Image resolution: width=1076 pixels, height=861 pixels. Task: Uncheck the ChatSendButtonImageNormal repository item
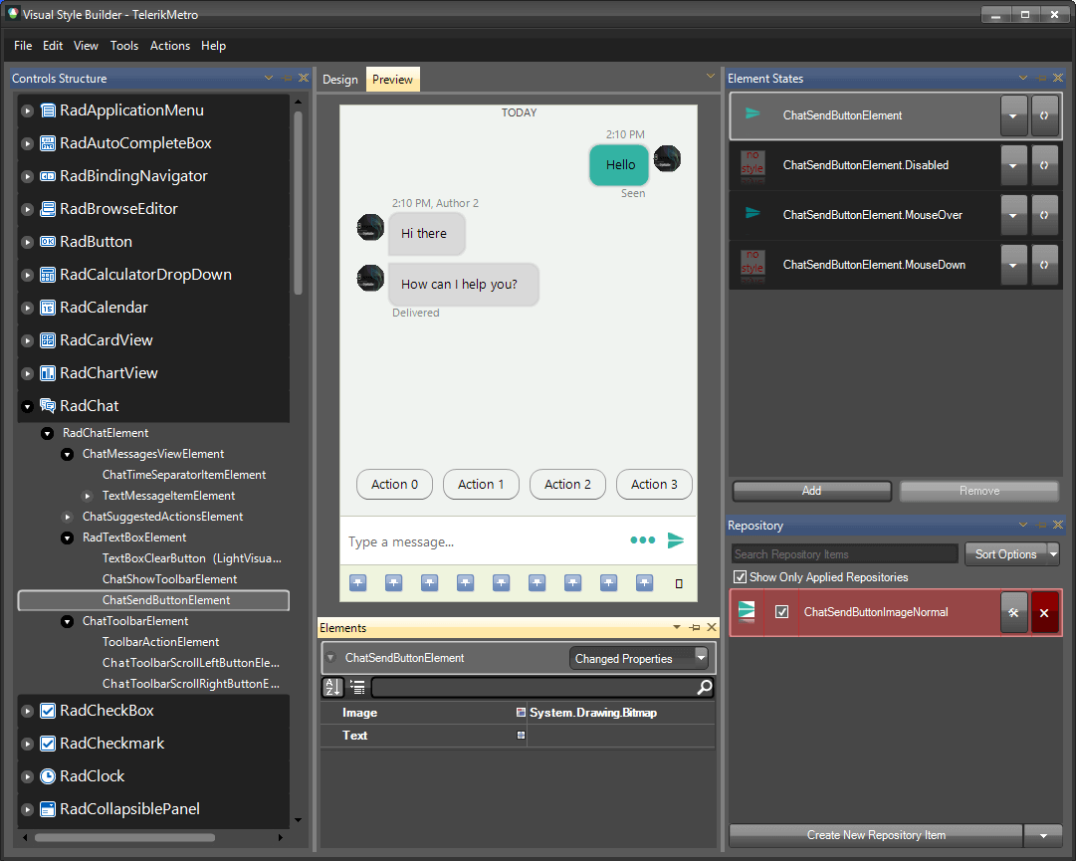(x=780, y=612)
